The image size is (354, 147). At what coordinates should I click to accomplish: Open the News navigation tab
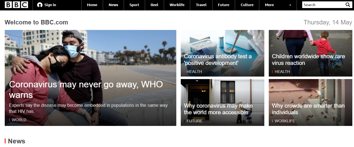[x=113, y=5]
